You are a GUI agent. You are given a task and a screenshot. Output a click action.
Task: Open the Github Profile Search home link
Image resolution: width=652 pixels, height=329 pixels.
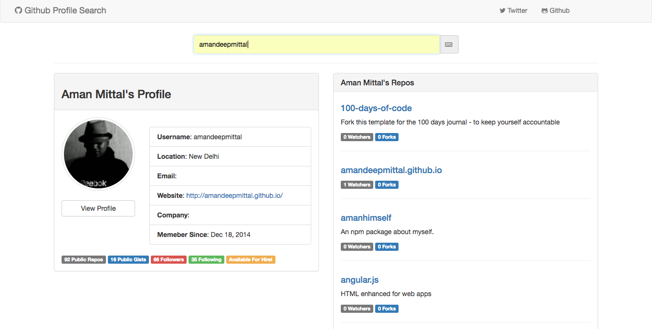[x=61, y=10]
